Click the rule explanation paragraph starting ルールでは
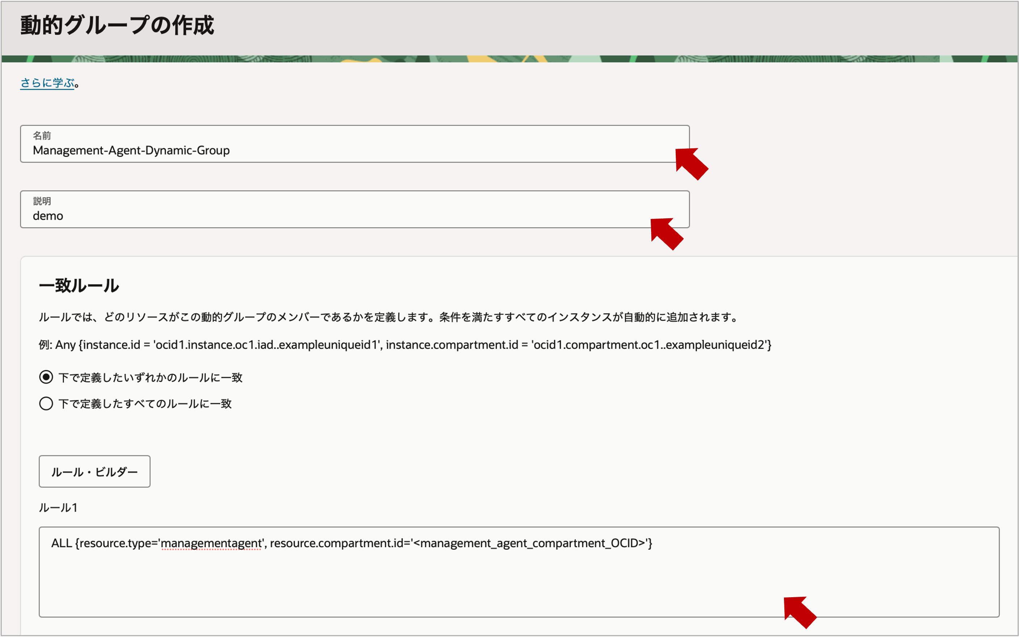Image resolution: width=1019 pixels, height=637 pixels. 388,317
